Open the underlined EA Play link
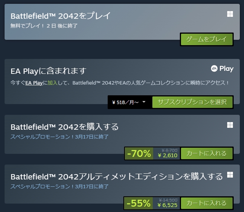This screenshot has height=212, width=244. [34, 83]
